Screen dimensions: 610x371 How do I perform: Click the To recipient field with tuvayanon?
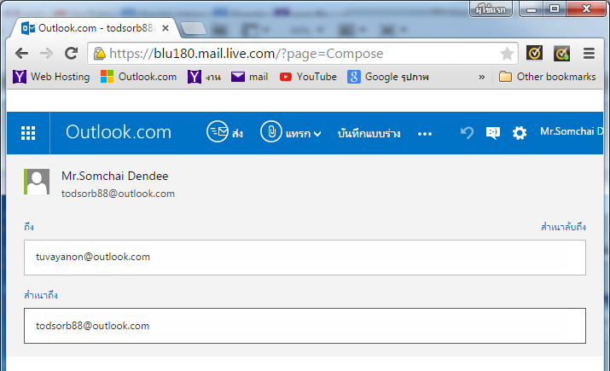click(x=305, y=257)
